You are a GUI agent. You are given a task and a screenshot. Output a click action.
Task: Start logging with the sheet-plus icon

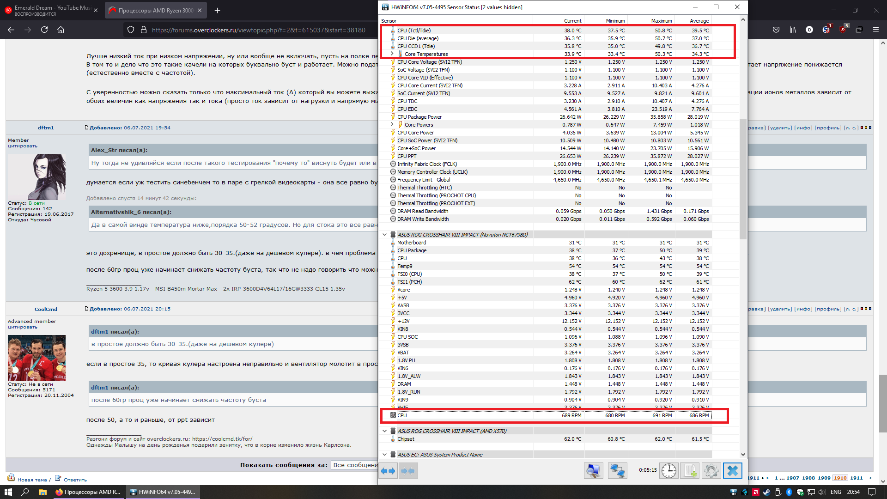point(690,471)
